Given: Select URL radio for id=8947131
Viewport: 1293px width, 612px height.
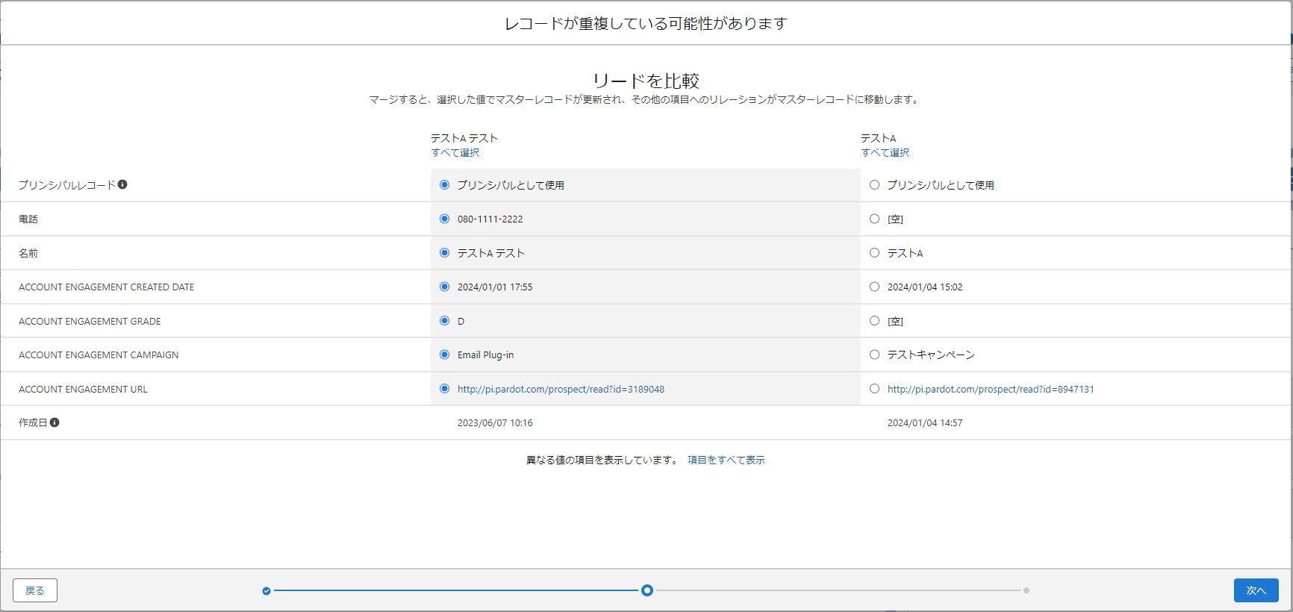Looking at the screenshot, I should point(874,389).
